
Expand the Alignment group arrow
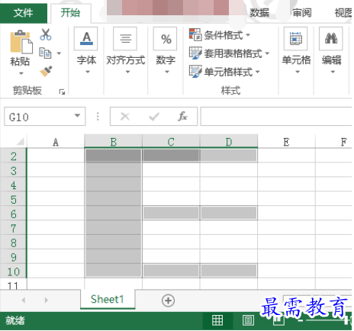pos(127,72)
